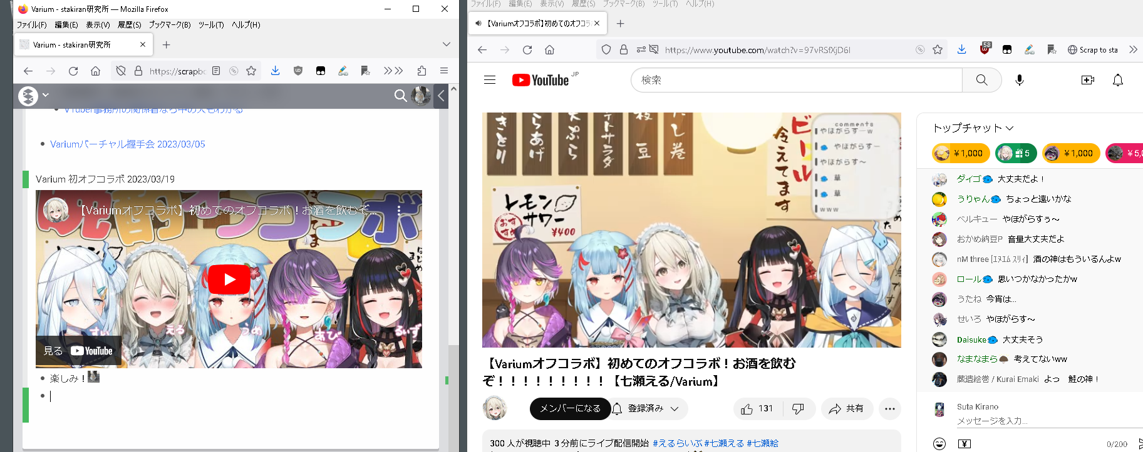Expand the トップチャット chat mode dropdown

click(x=973, y=128)
